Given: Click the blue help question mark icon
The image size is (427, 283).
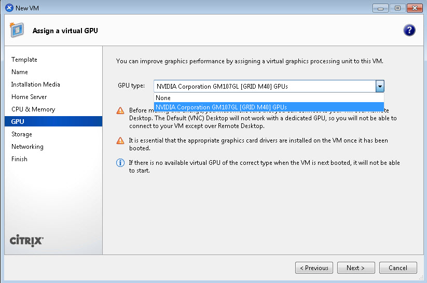Looking at the screenshot, I should pyautogui.click(x=409, y=30).
